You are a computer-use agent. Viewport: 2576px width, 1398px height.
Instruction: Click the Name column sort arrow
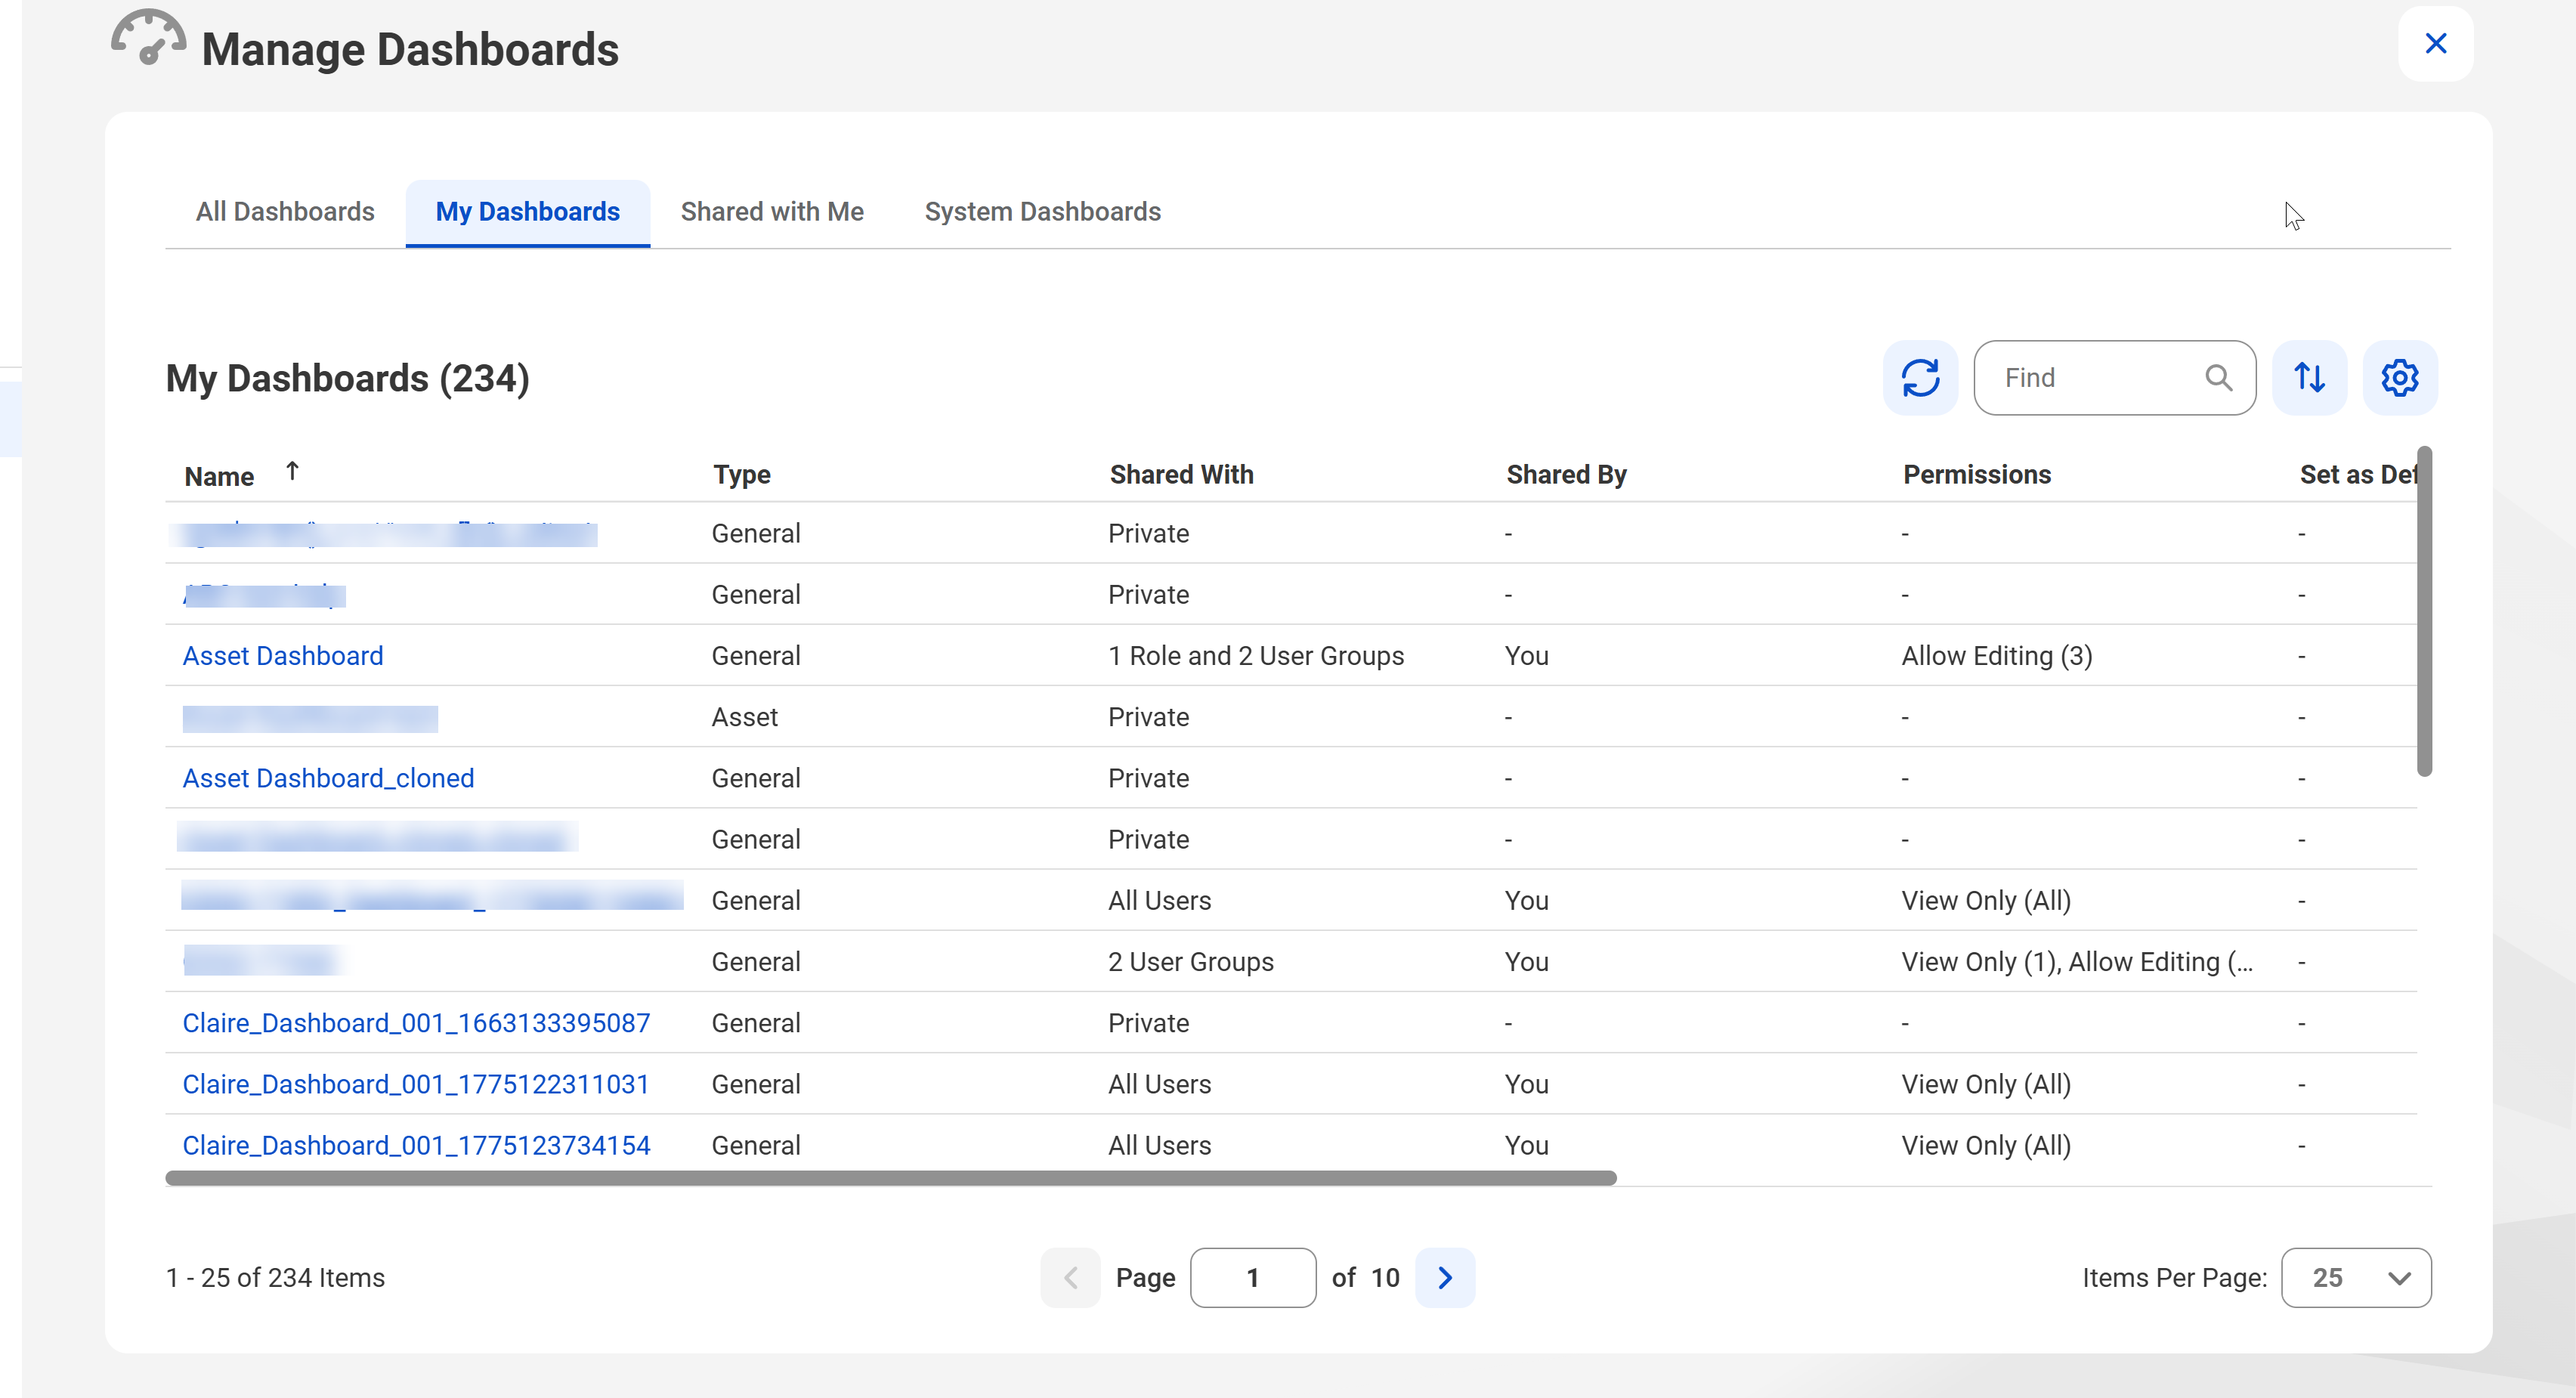tap(292, 471)
